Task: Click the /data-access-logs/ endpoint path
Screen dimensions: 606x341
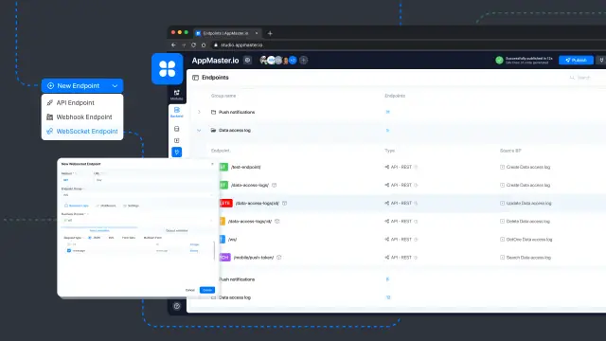Action: [x=250, y=186]
